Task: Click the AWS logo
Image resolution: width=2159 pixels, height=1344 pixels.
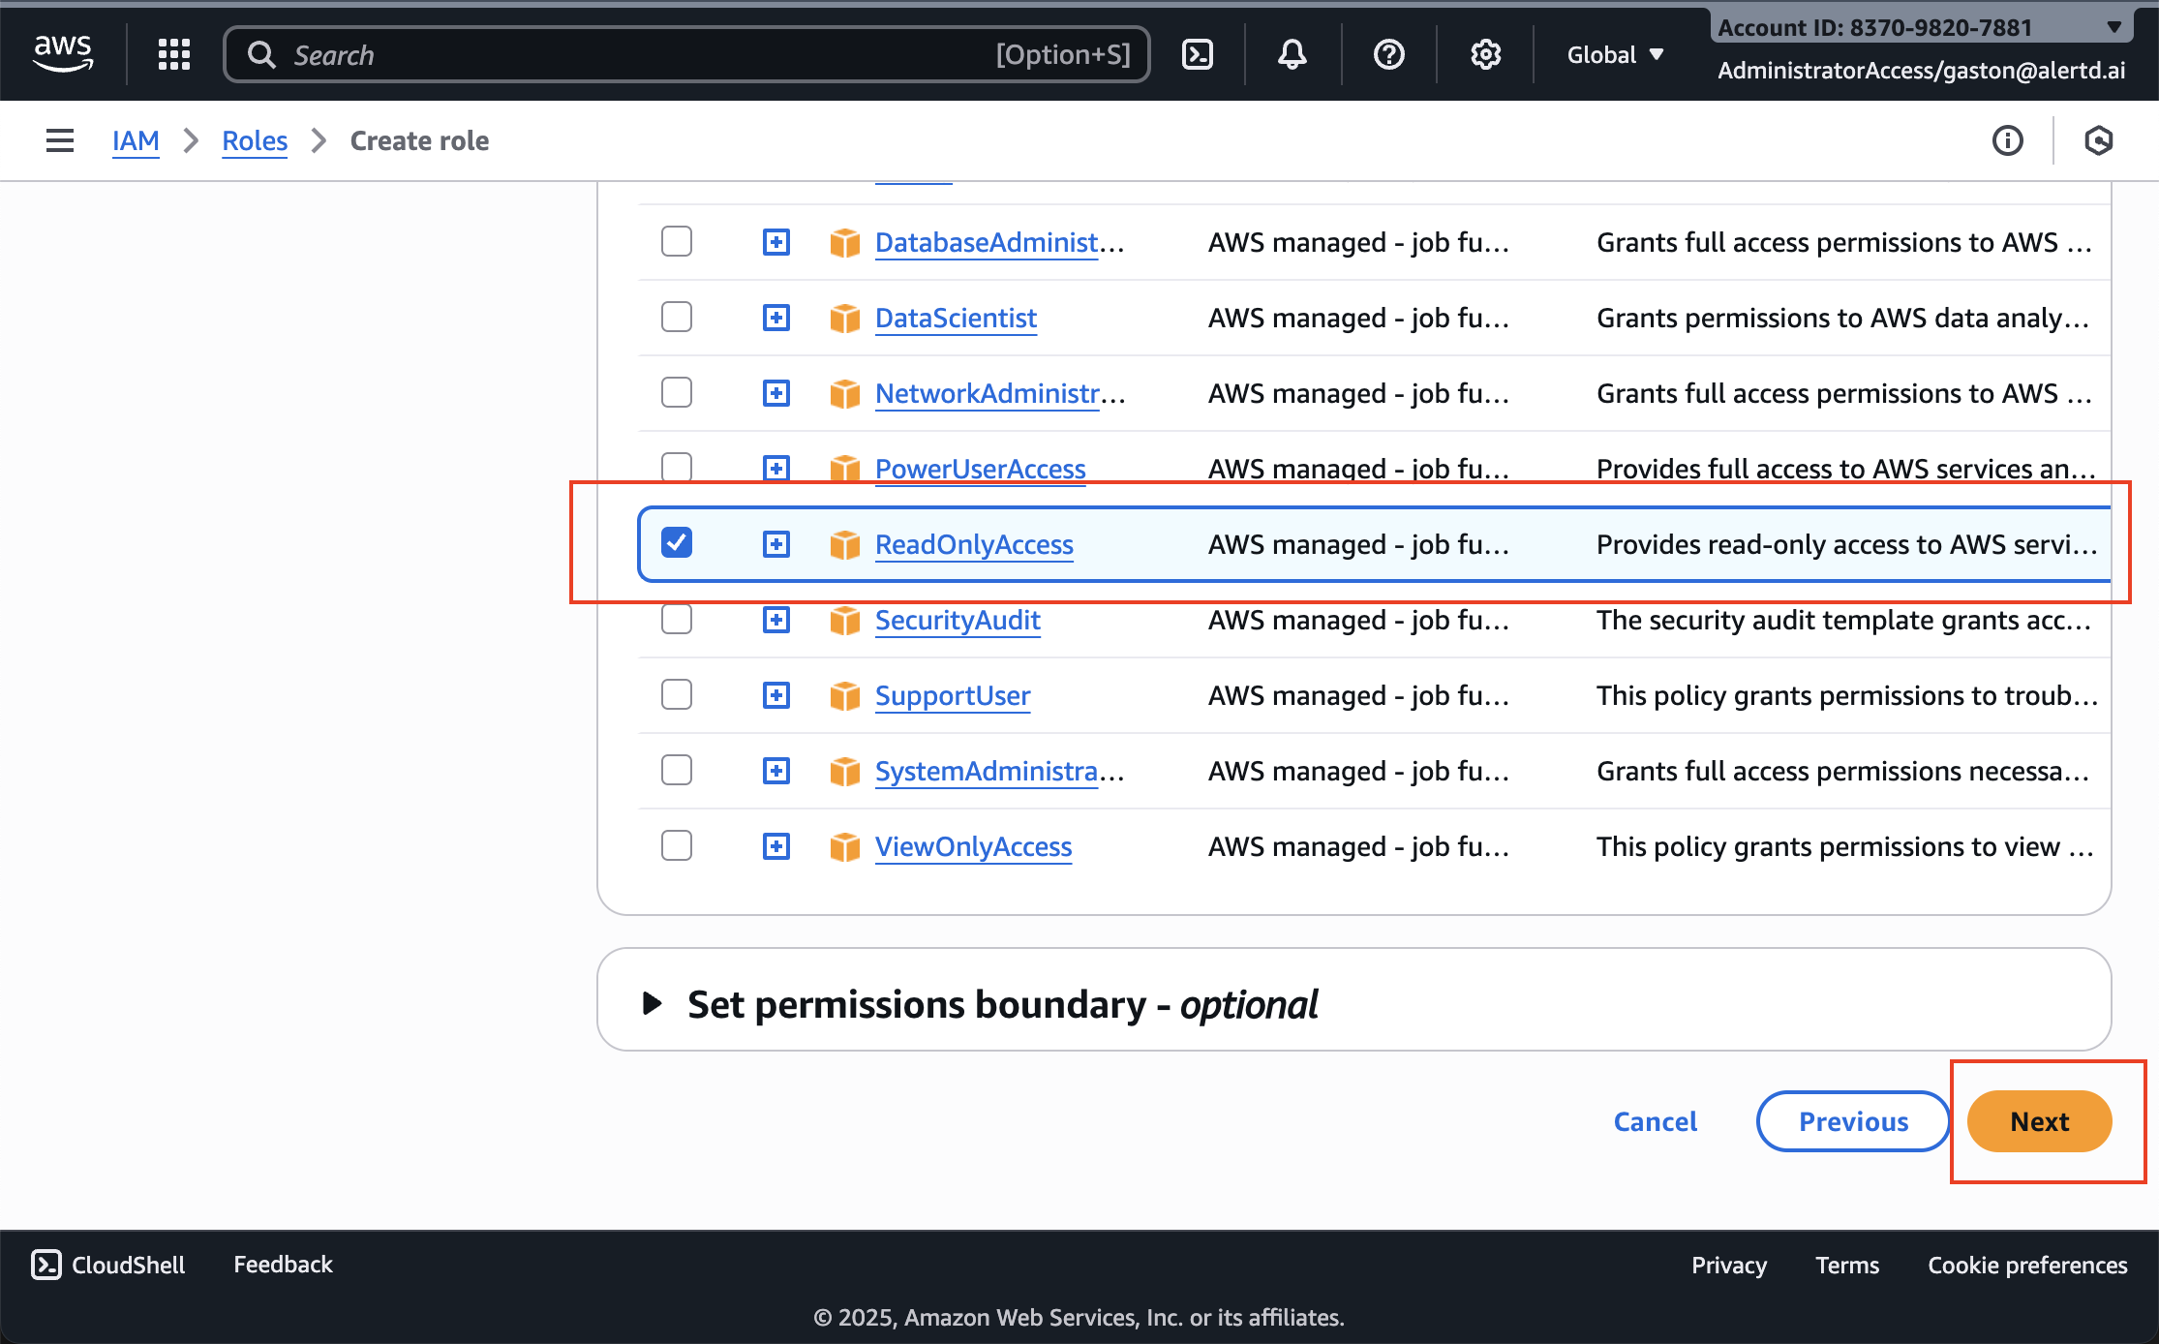Action: [62, 53]
